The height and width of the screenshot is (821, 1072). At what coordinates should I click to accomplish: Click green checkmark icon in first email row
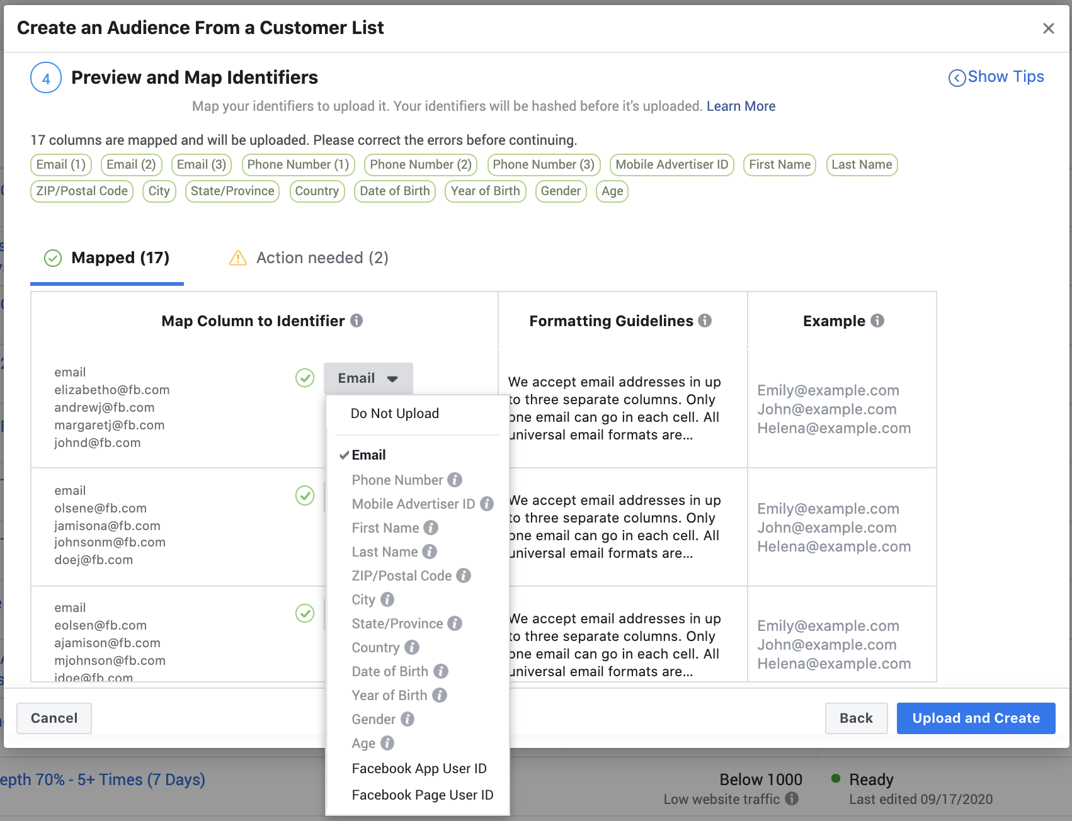[305, 378]
